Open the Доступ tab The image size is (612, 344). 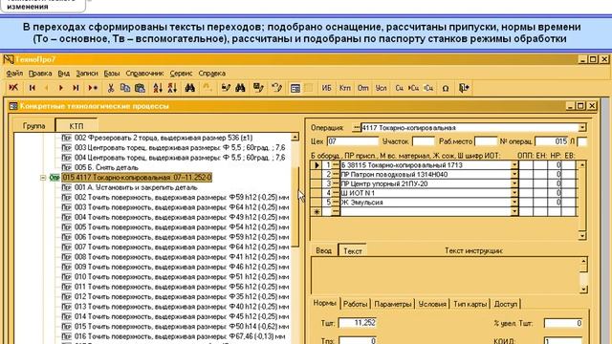tap(506, 304)
